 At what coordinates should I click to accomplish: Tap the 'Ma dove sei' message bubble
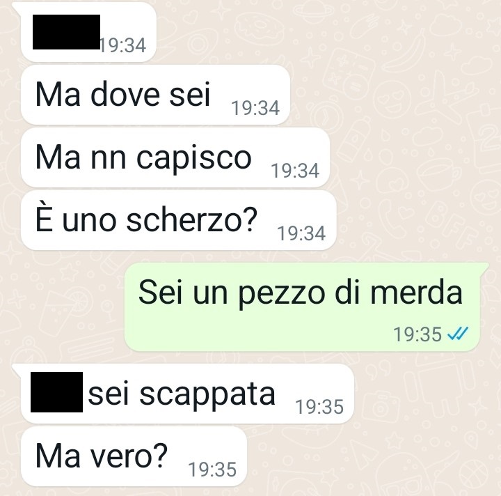pos(155,95)
